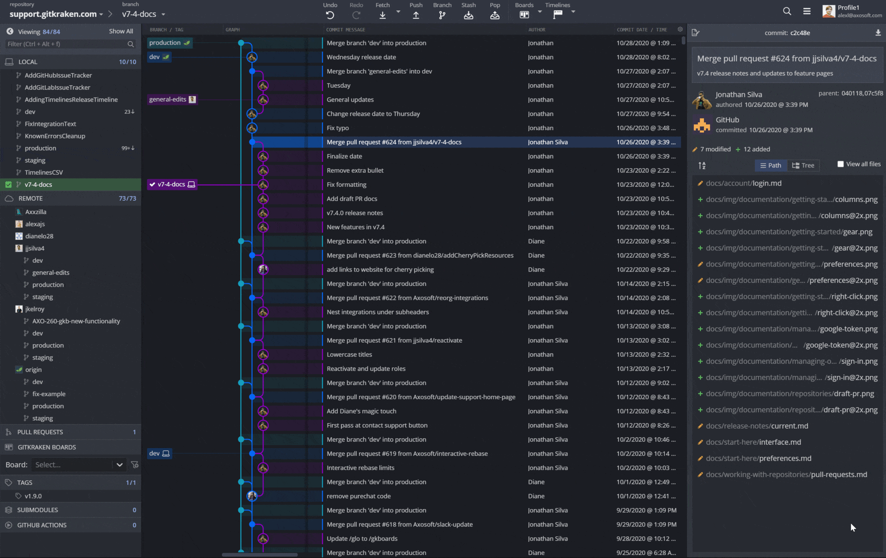886x558 pixels.
Task: Open the search magnifier in top bar
Action: (787, 11)
